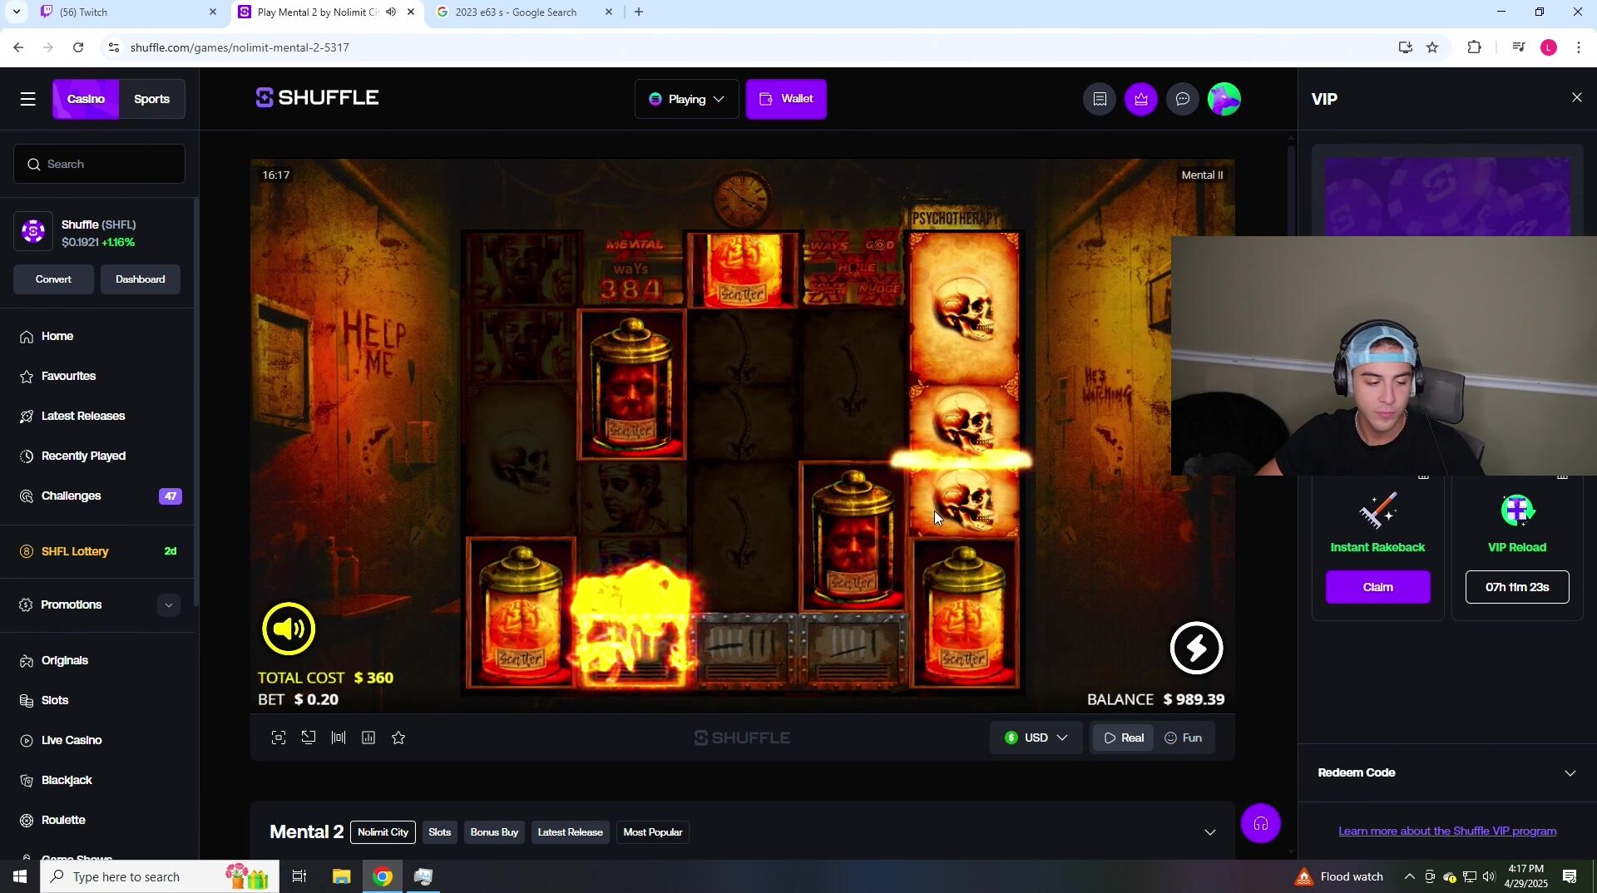Open the USD currency dropdown
Image resolution: width=1597 pixels, height=893 pixels.
[1036, 738]
